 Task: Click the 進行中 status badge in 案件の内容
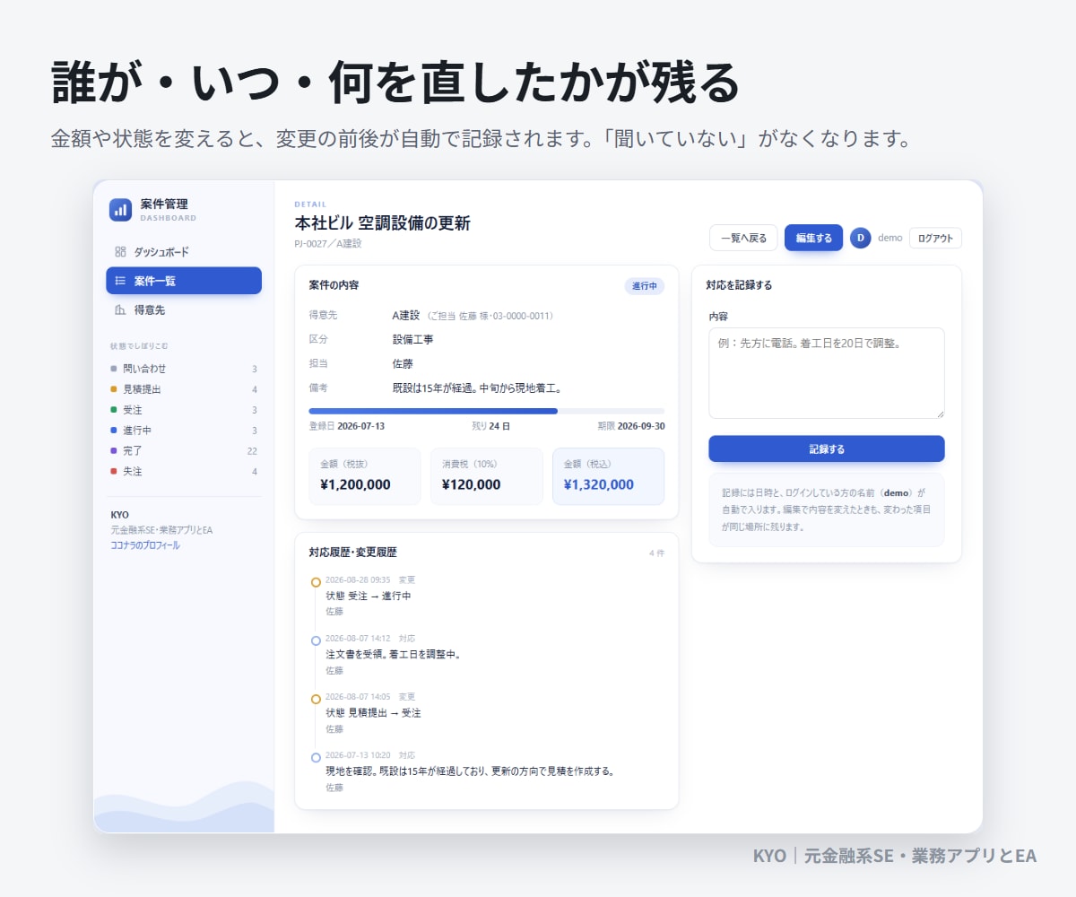pyautogui.click(x=645, y=286)
